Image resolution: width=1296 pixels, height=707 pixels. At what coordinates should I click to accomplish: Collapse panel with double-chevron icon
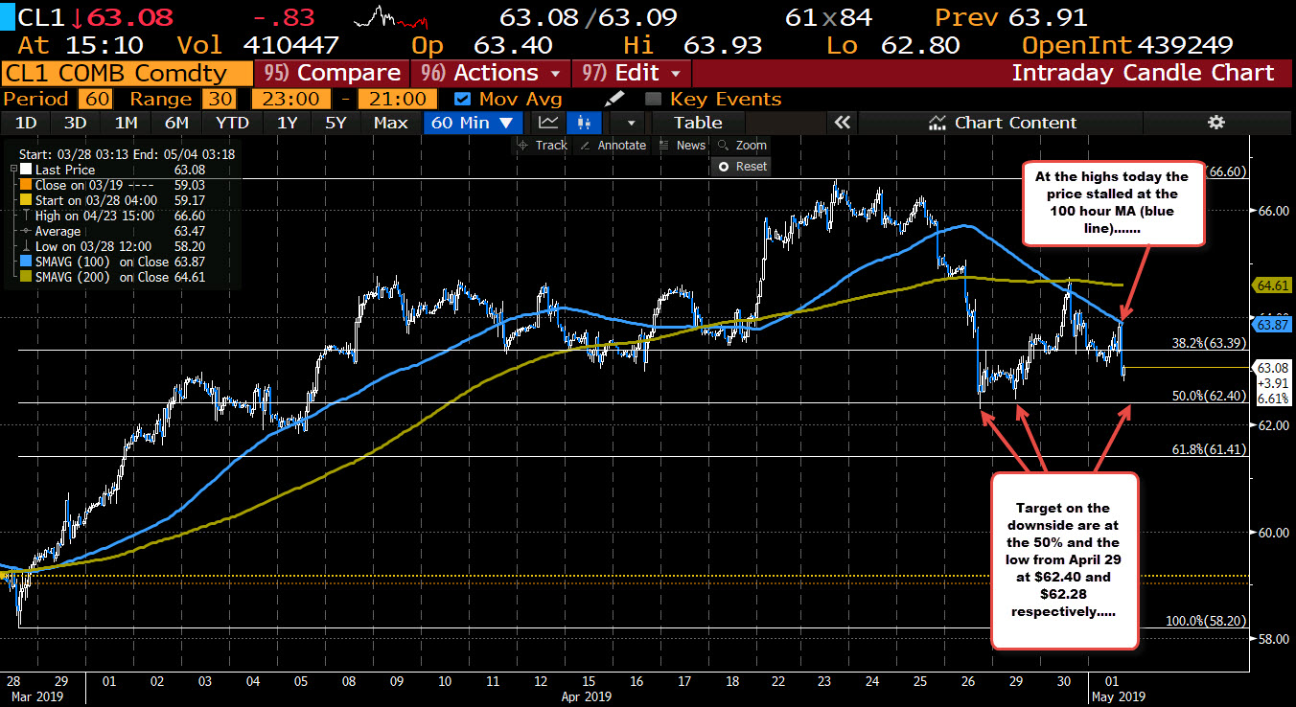[x=843, y=123]
